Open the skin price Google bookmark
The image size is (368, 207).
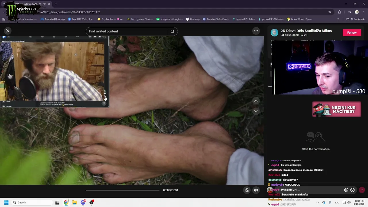169,19
